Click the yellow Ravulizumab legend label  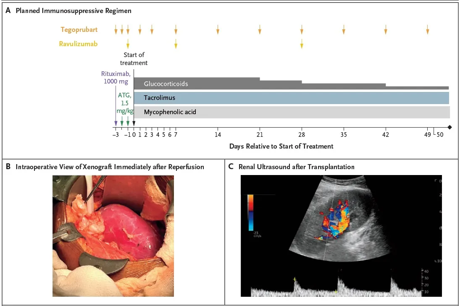tap(79, 43)
